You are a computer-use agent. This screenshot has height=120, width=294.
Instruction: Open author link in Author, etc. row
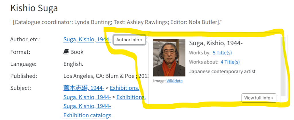87,40
